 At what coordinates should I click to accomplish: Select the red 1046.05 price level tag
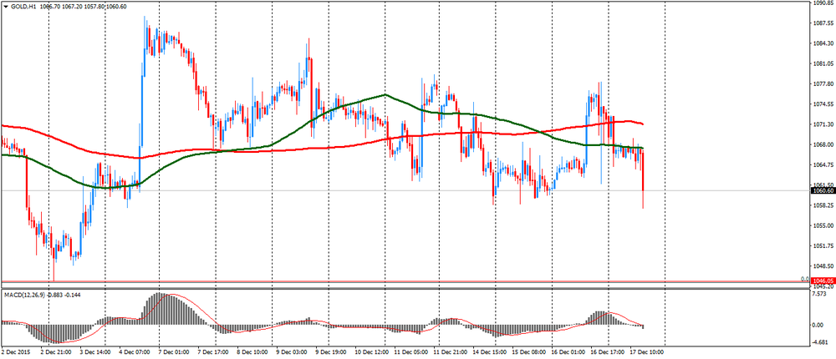[x=823, y=282]
